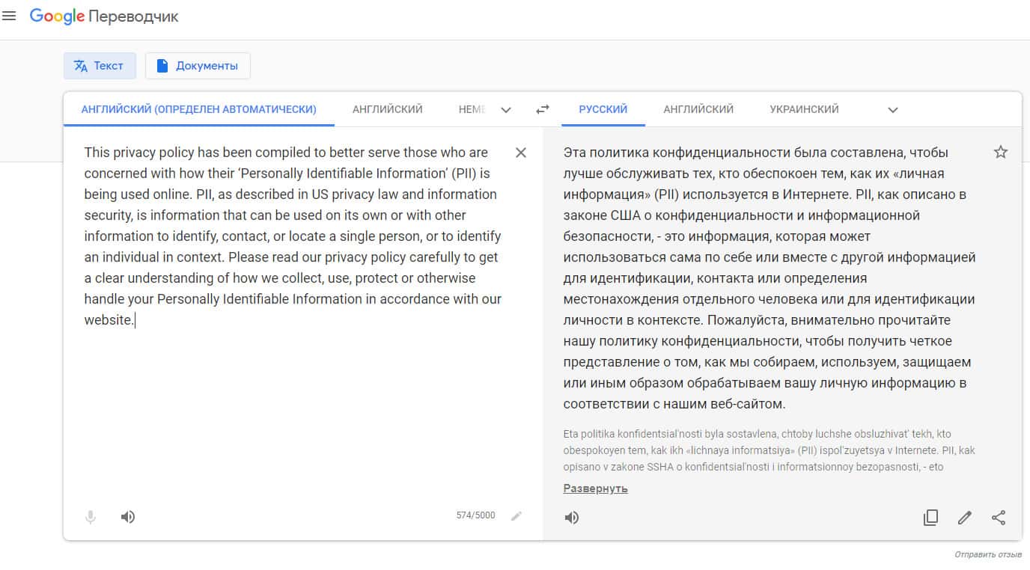Listen to the Russian translation
1030x570 pixels.
(x=572, y=518)
